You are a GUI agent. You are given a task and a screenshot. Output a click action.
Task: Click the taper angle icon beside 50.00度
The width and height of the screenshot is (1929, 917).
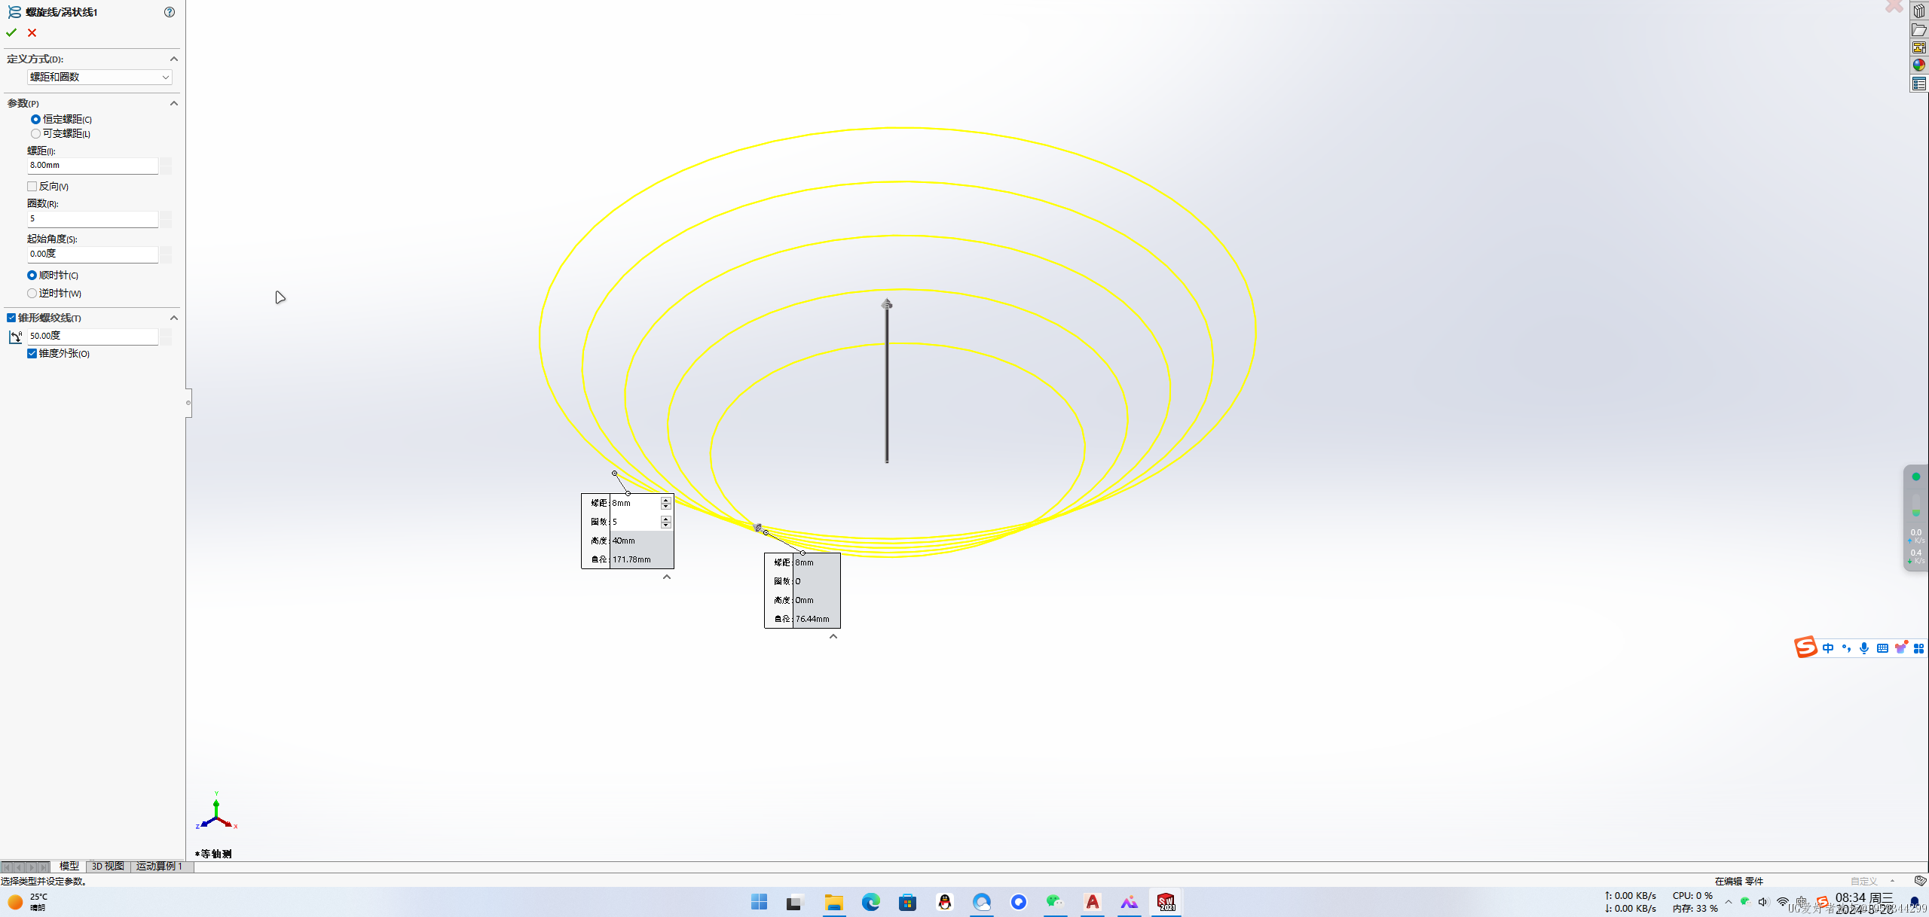tap(15, 337)
